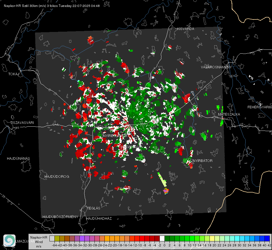Click the -64 value on legend scale

(54, 245)
